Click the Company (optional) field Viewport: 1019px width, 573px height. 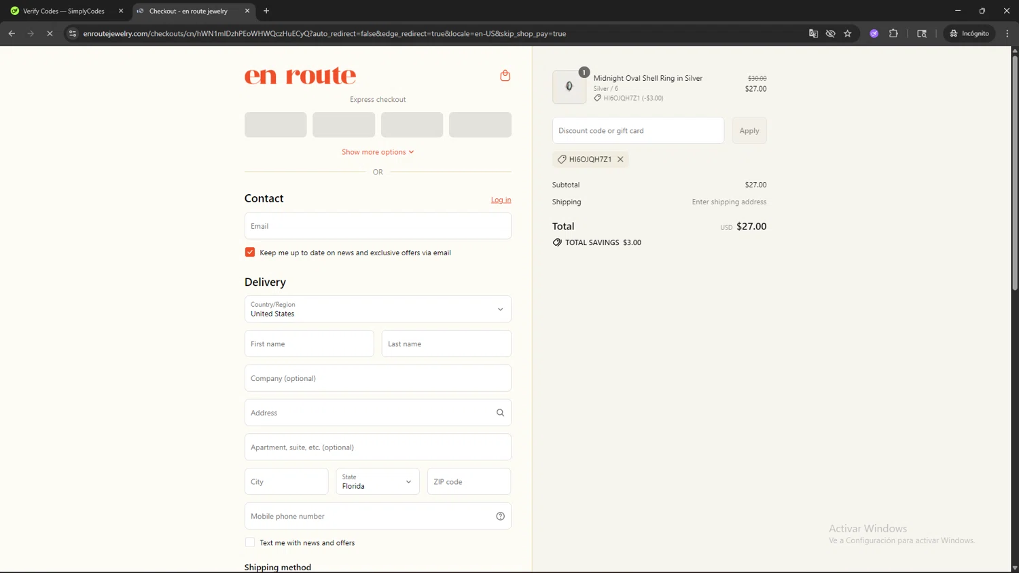coord(378,378)
